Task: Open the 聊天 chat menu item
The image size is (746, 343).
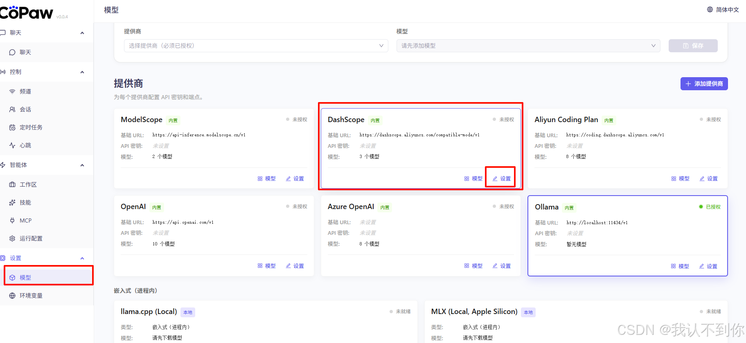Action: pyautogui.click(x=47, y=52)
